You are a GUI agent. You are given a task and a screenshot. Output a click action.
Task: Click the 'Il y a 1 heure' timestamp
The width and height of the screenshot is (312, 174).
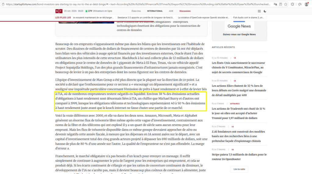click(x=218, y=104)
